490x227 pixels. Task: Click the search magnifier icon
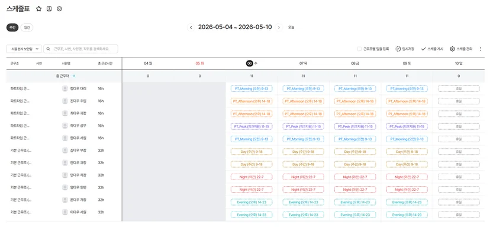pyautogui.click(x=49, y=49)
